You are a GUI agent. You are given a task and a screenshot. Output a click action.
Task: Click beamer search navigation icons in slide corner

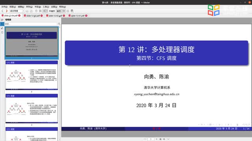click(x=246, y=125)
